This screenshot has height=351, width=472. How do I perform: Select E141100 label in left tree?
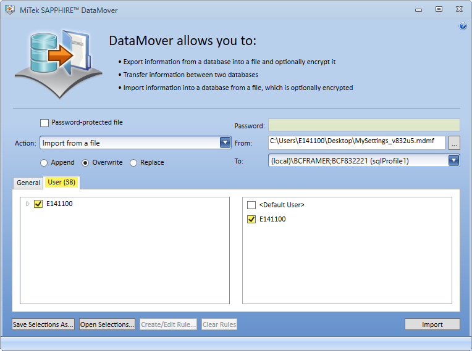pos(59,204)
